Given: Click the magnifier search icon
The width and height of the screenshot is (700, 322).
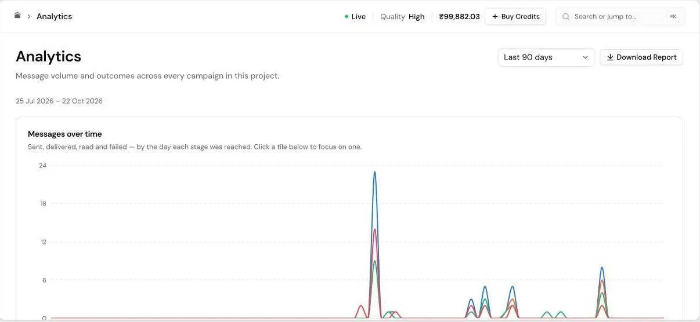Looking at the screenshot, I should [566, 17].
